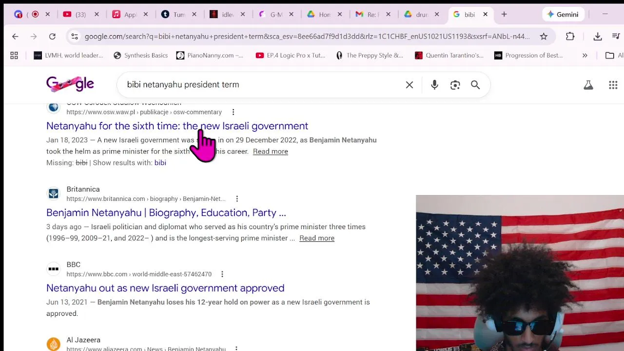This screenshot has height=351, width=624.
Task: Clear the search box text
Action: tap(409, 85)
